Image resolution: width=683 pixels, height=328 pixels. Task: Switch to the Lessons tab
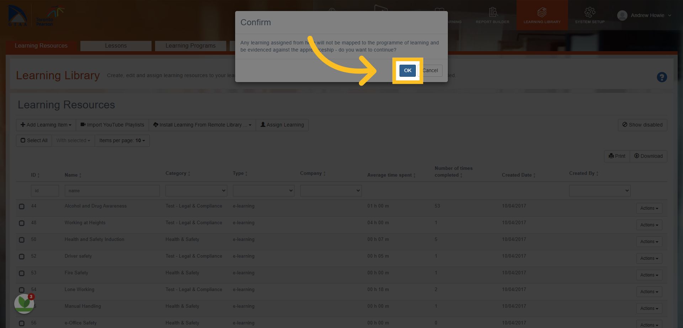pos(116,46)
